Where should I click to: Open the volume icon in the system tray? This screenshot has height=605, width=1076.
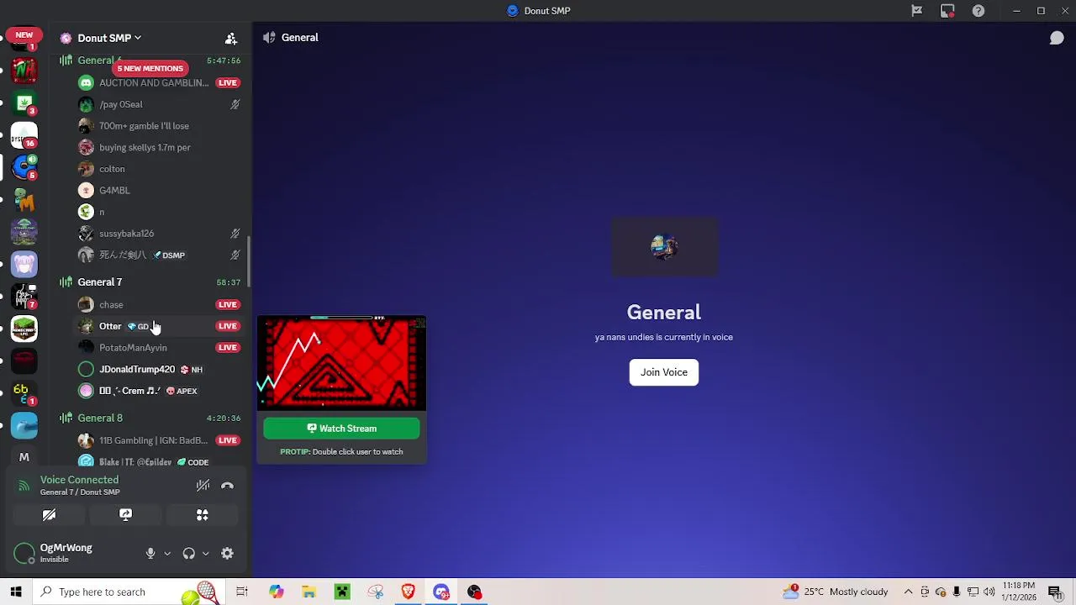coord(989,592)
